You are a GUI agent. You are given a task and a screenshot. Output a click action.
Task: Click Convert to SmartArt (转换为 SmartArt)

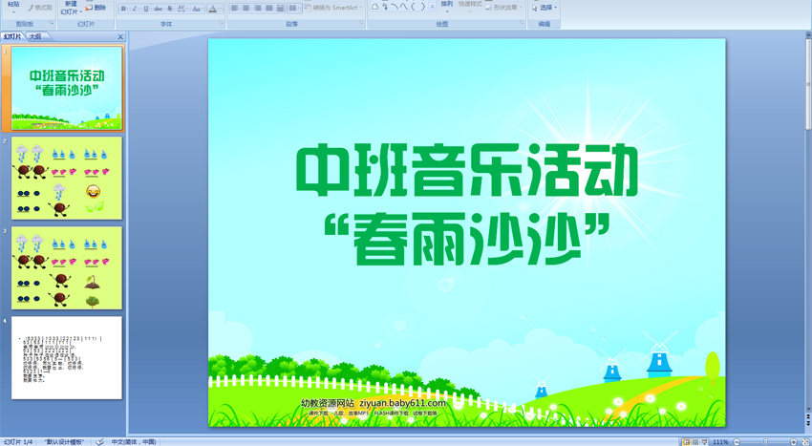click(333, 8)
